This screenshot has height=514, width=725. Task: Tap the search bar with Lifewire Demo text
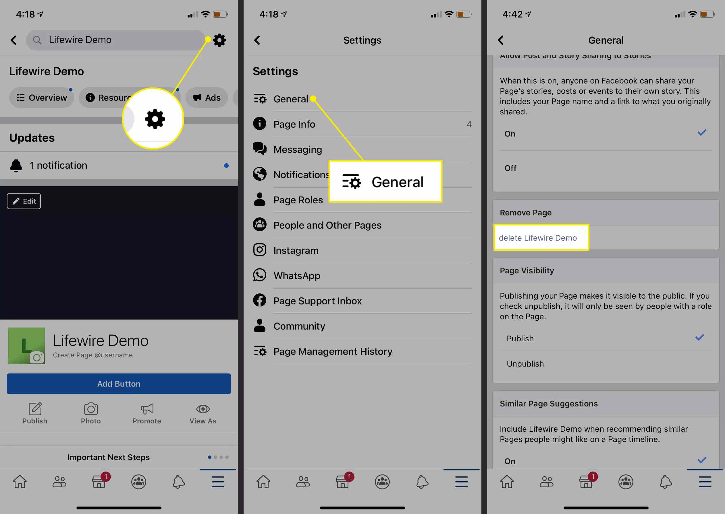tap(117, 40)
